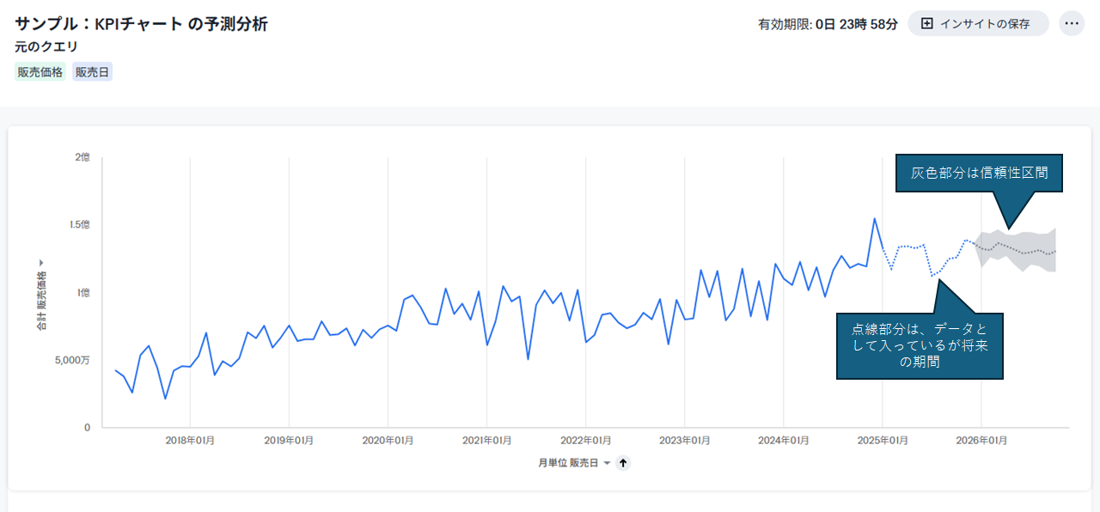Click the インサイトの保存 button
Screen dimensions: 1100x512
978,23
